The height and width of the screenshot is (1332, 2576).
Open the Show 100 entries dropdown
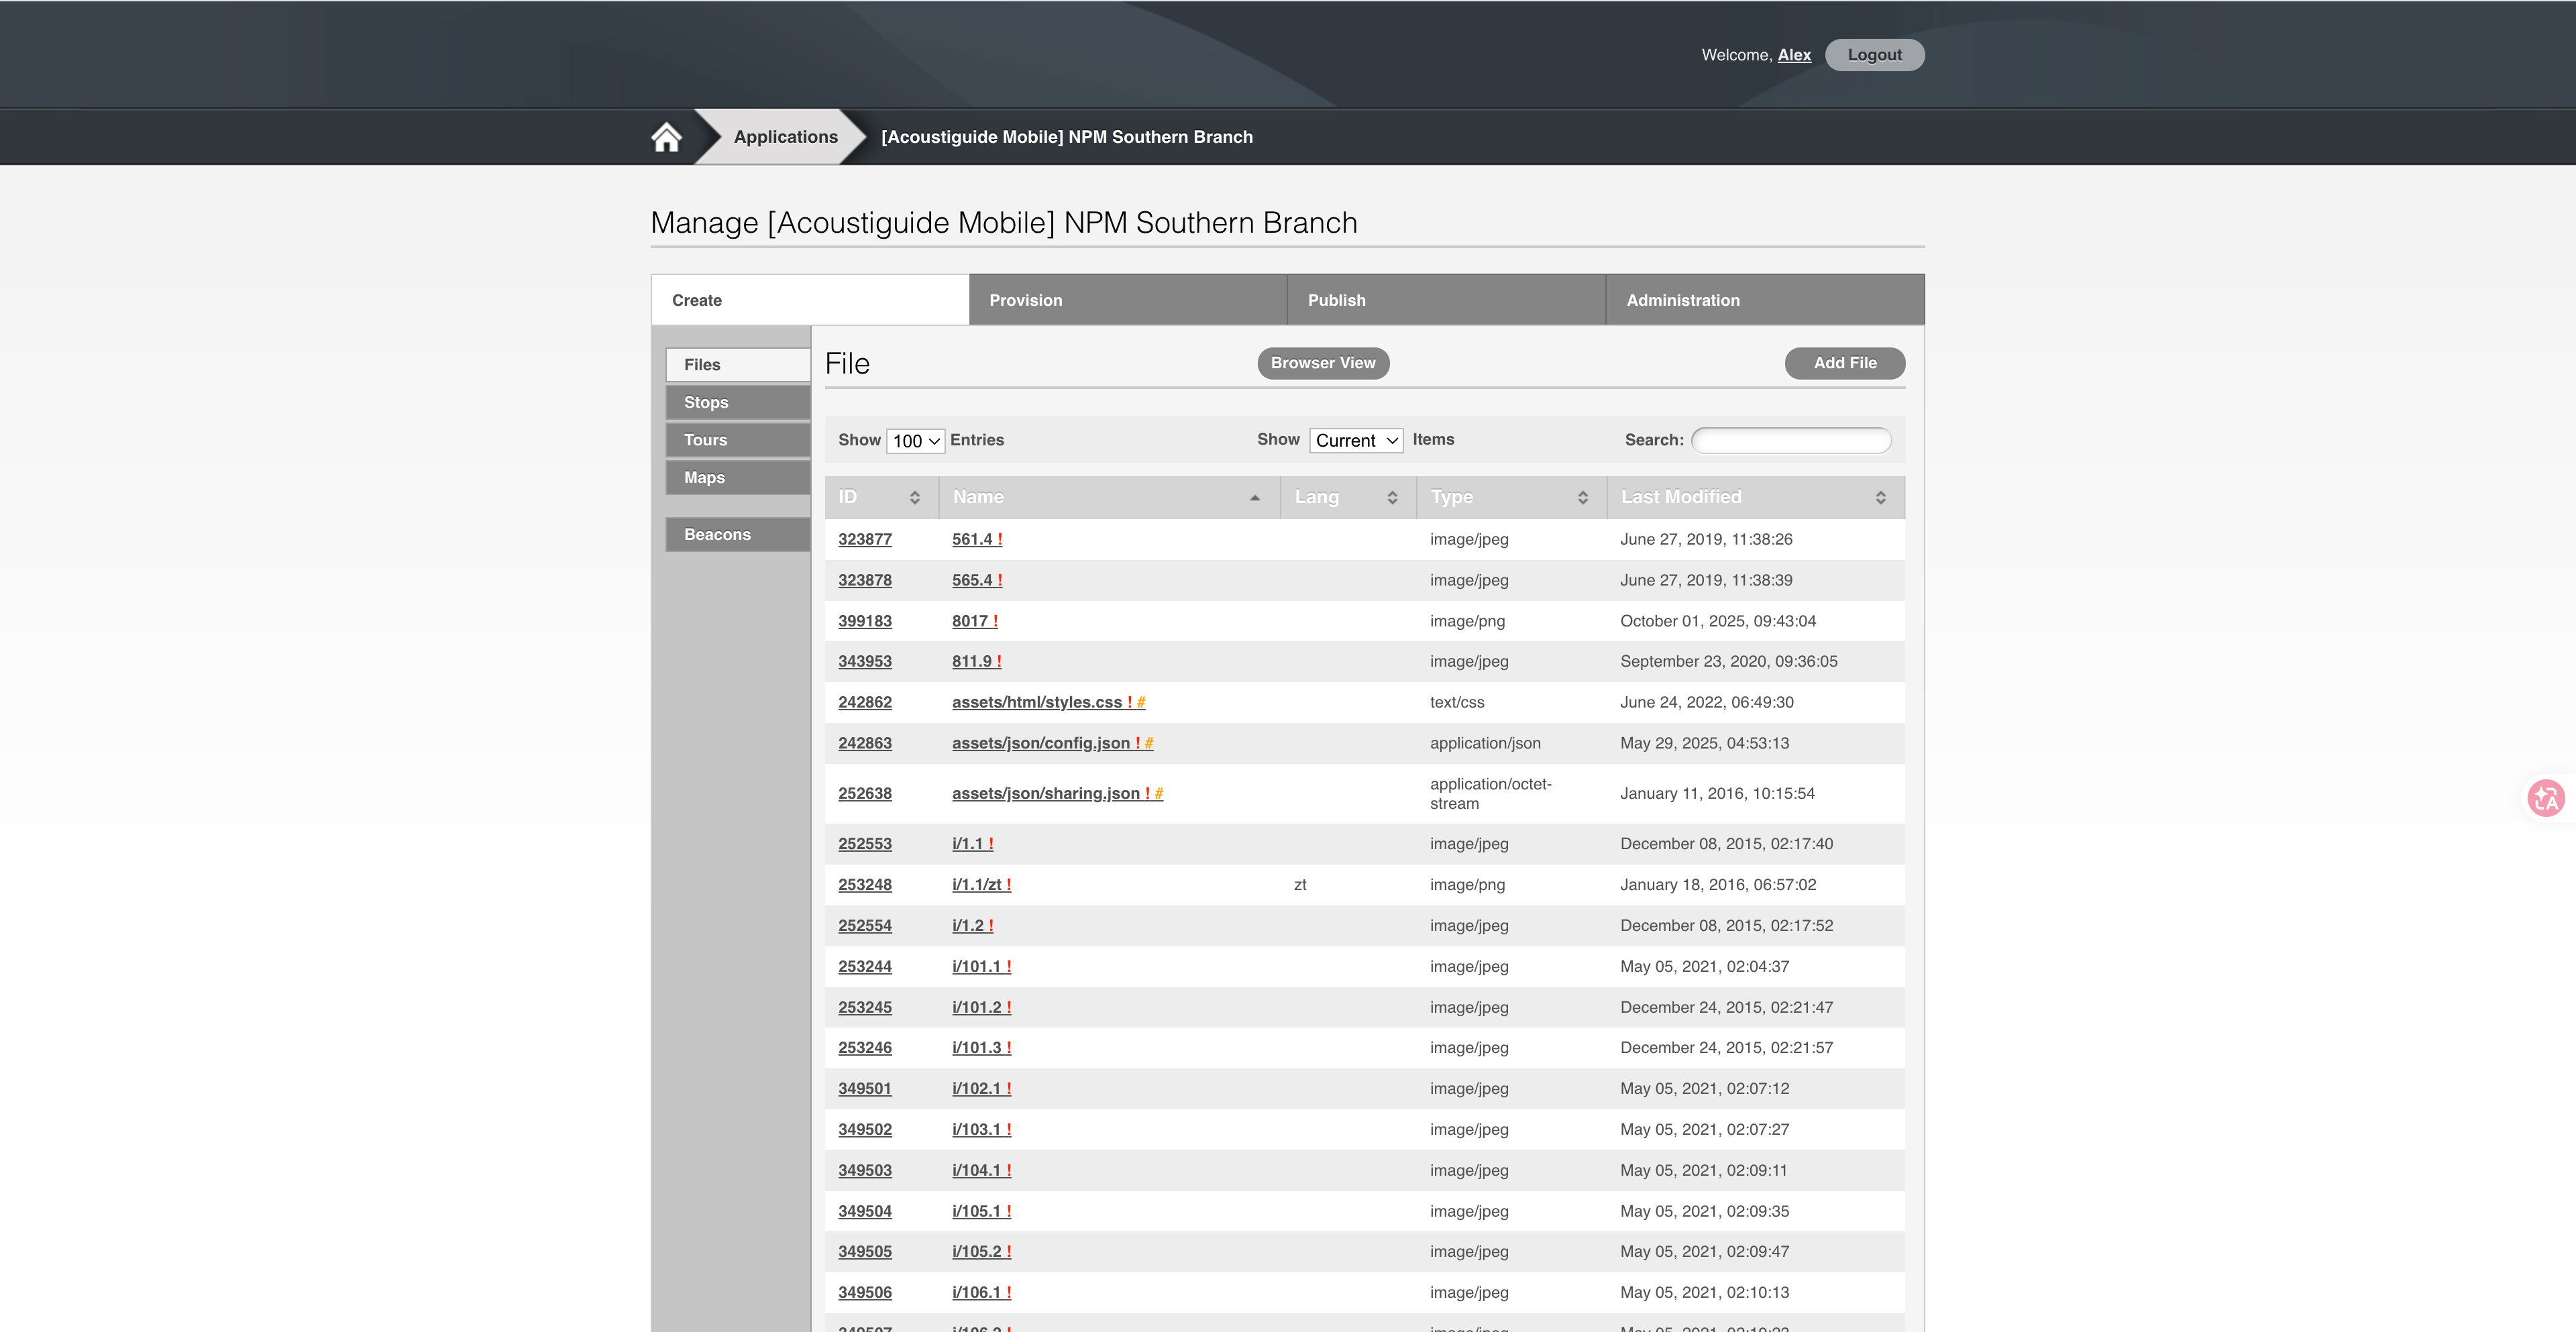click(x=915, y=441)
